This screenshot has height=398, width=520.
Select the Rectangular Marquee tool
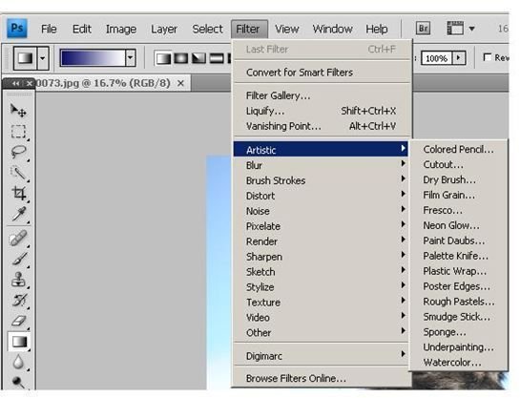(x=18, y=132)
